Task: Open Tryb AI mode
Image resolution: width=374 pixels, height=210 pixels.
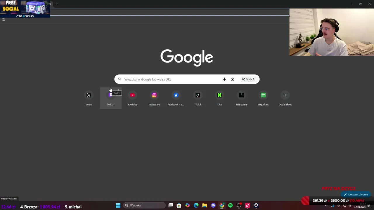Action: pyautogui.click(x=249, y=79)
